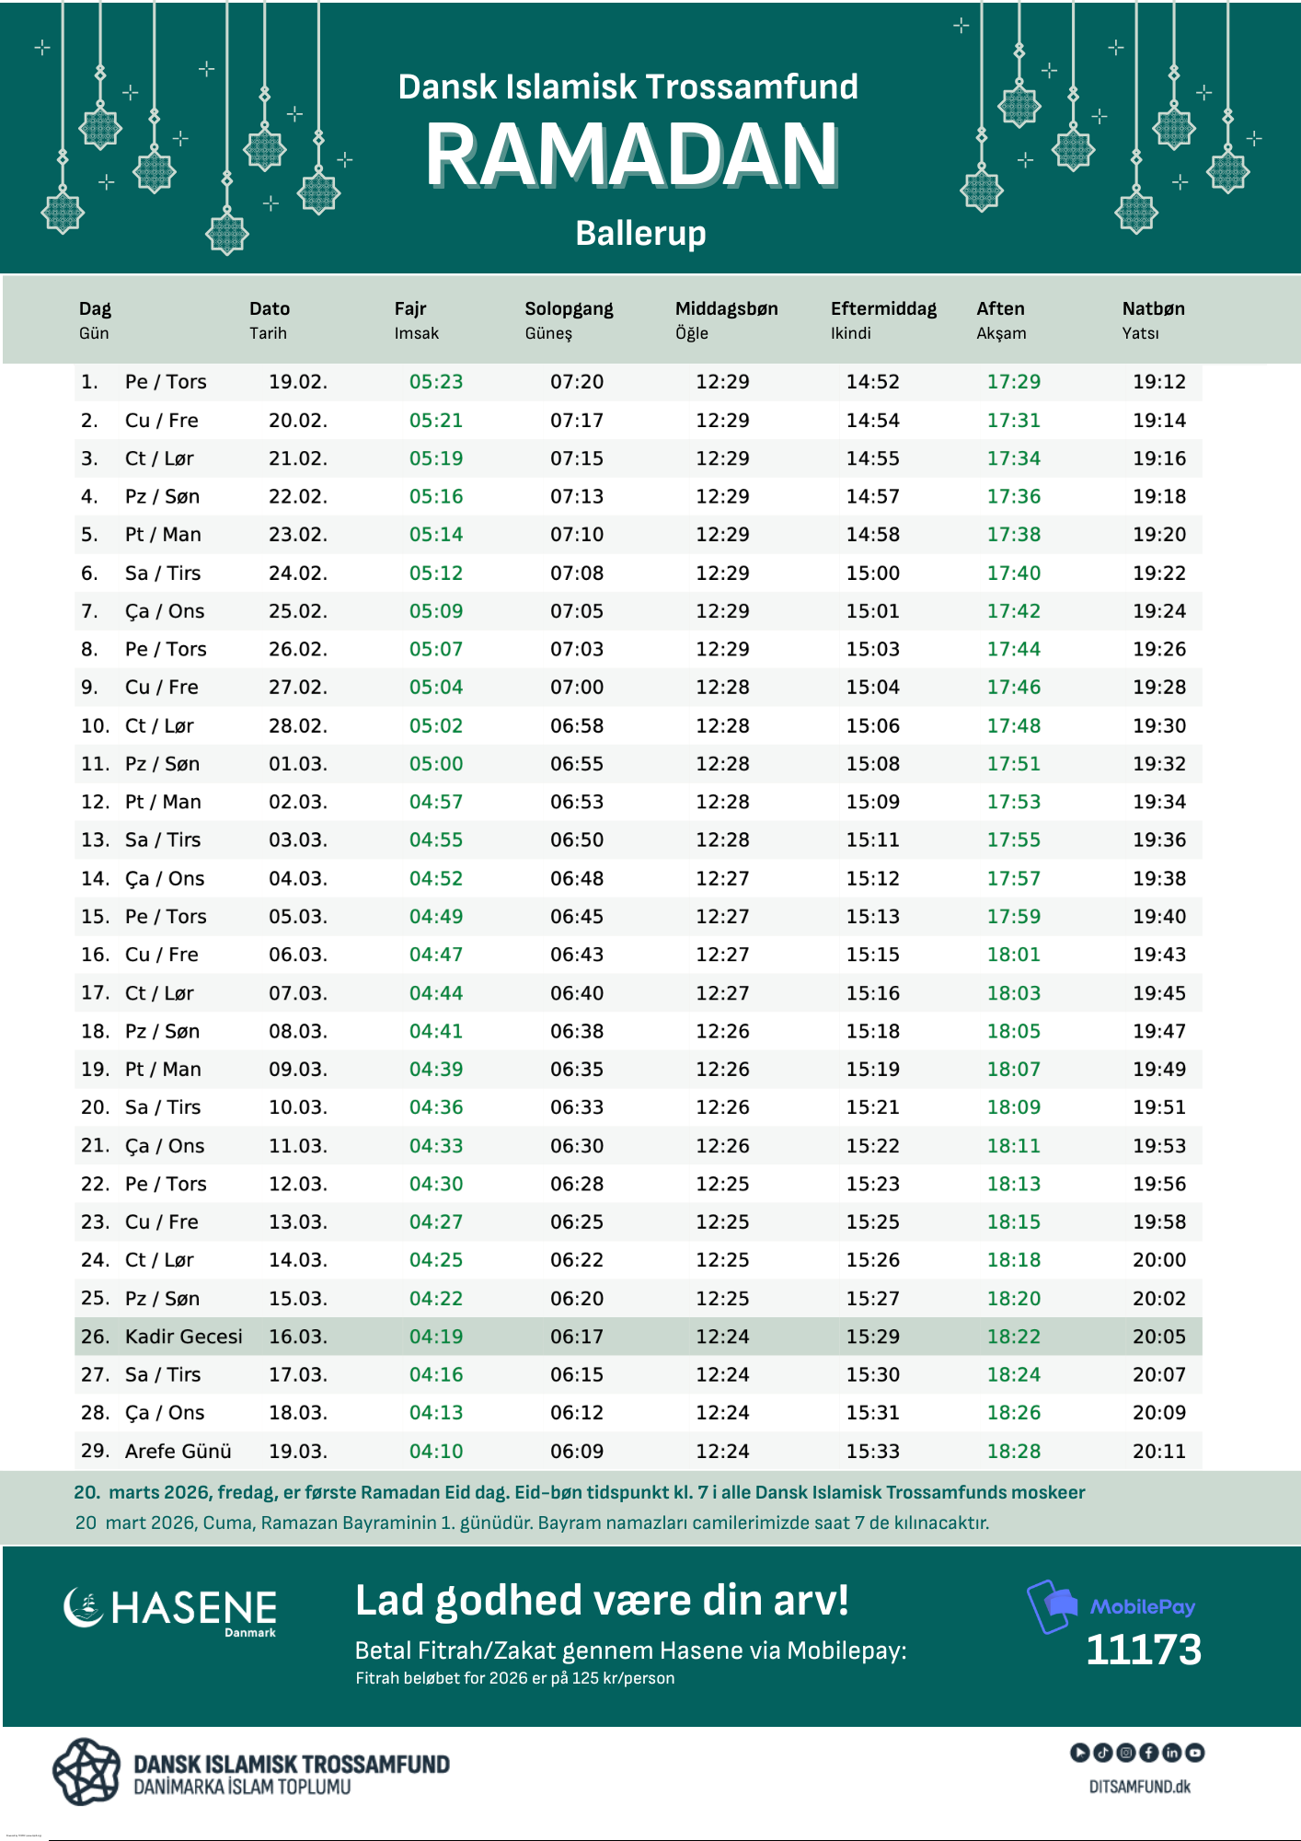Screen dimensions: 1301x1841
Task: Click the "Lad godhed være din arv!" headline
Action: click(602, 1601)
